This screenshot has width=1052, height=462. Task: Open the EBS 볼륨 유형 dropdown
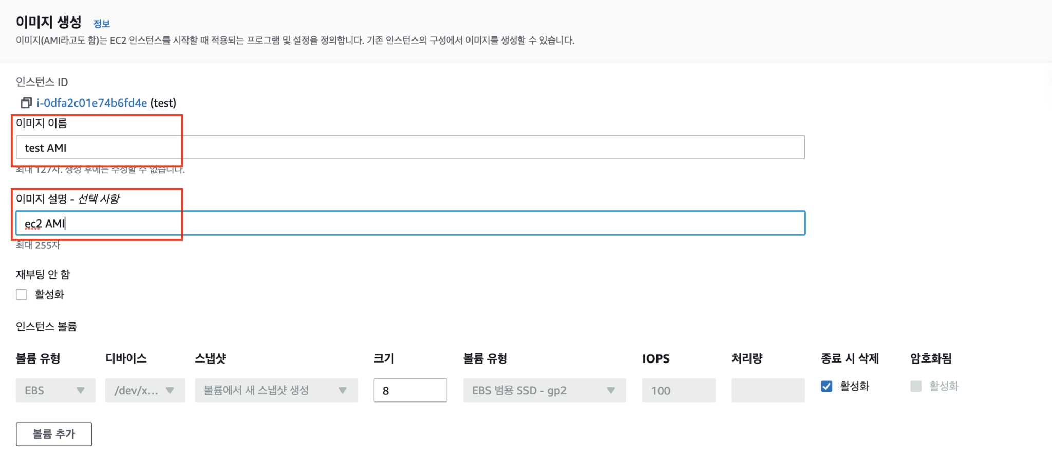pyautogui.click(x=55, y=390)
